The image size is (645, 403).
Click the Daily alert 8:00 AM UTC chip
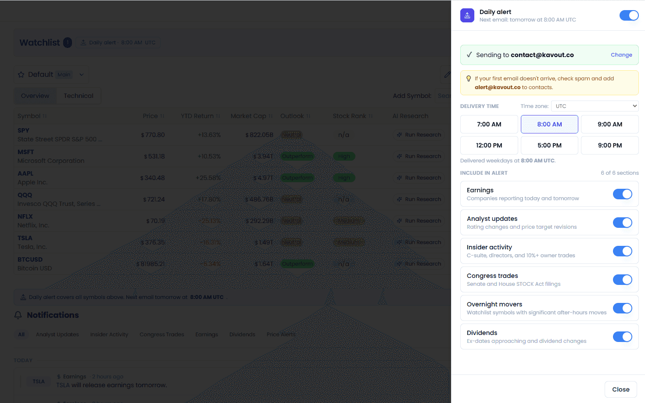(118, 43)
